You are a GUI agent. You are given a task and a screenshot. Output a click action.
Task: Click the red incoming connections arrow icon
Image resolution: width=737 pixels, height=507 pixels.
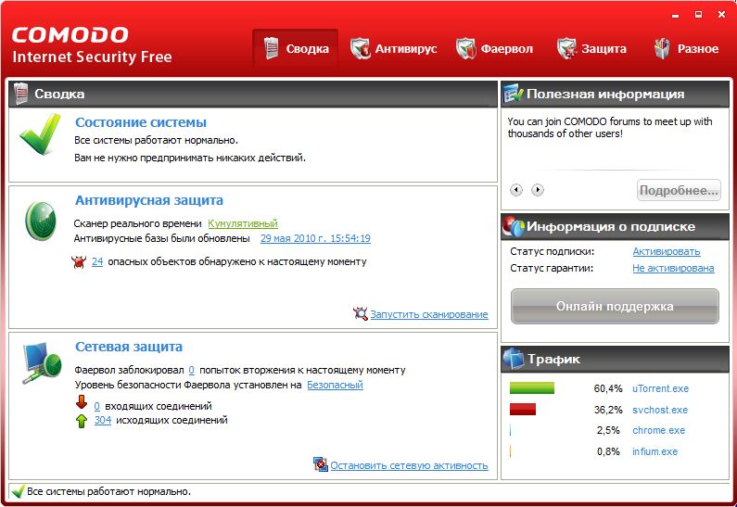coord(82,405)
